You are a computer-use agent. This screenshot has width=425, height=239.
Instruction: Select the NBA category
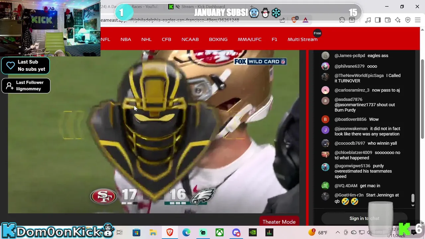[x=126, y=39]
